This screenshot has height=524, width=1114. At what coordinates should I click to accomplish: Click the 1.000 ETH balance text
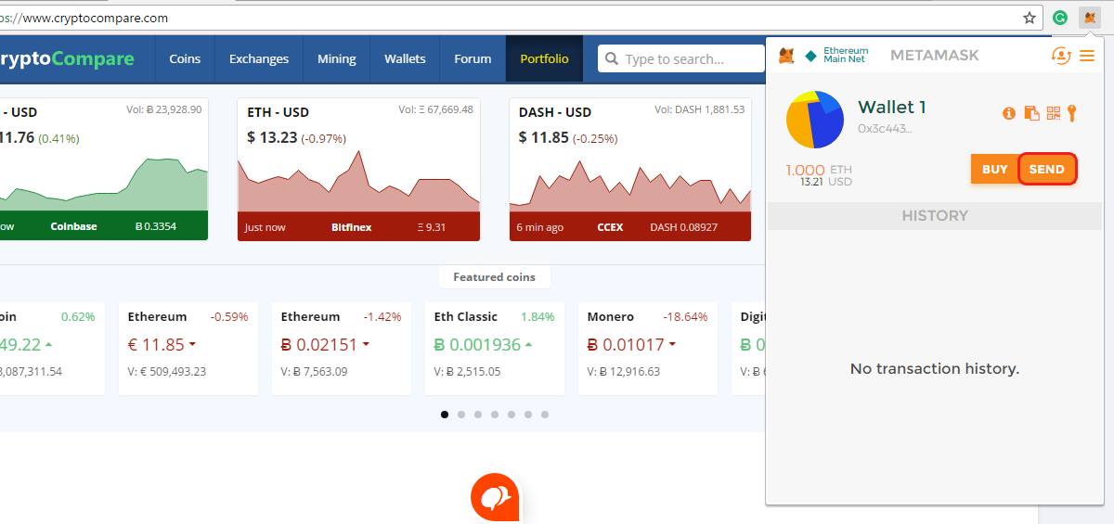click(818, 170)
